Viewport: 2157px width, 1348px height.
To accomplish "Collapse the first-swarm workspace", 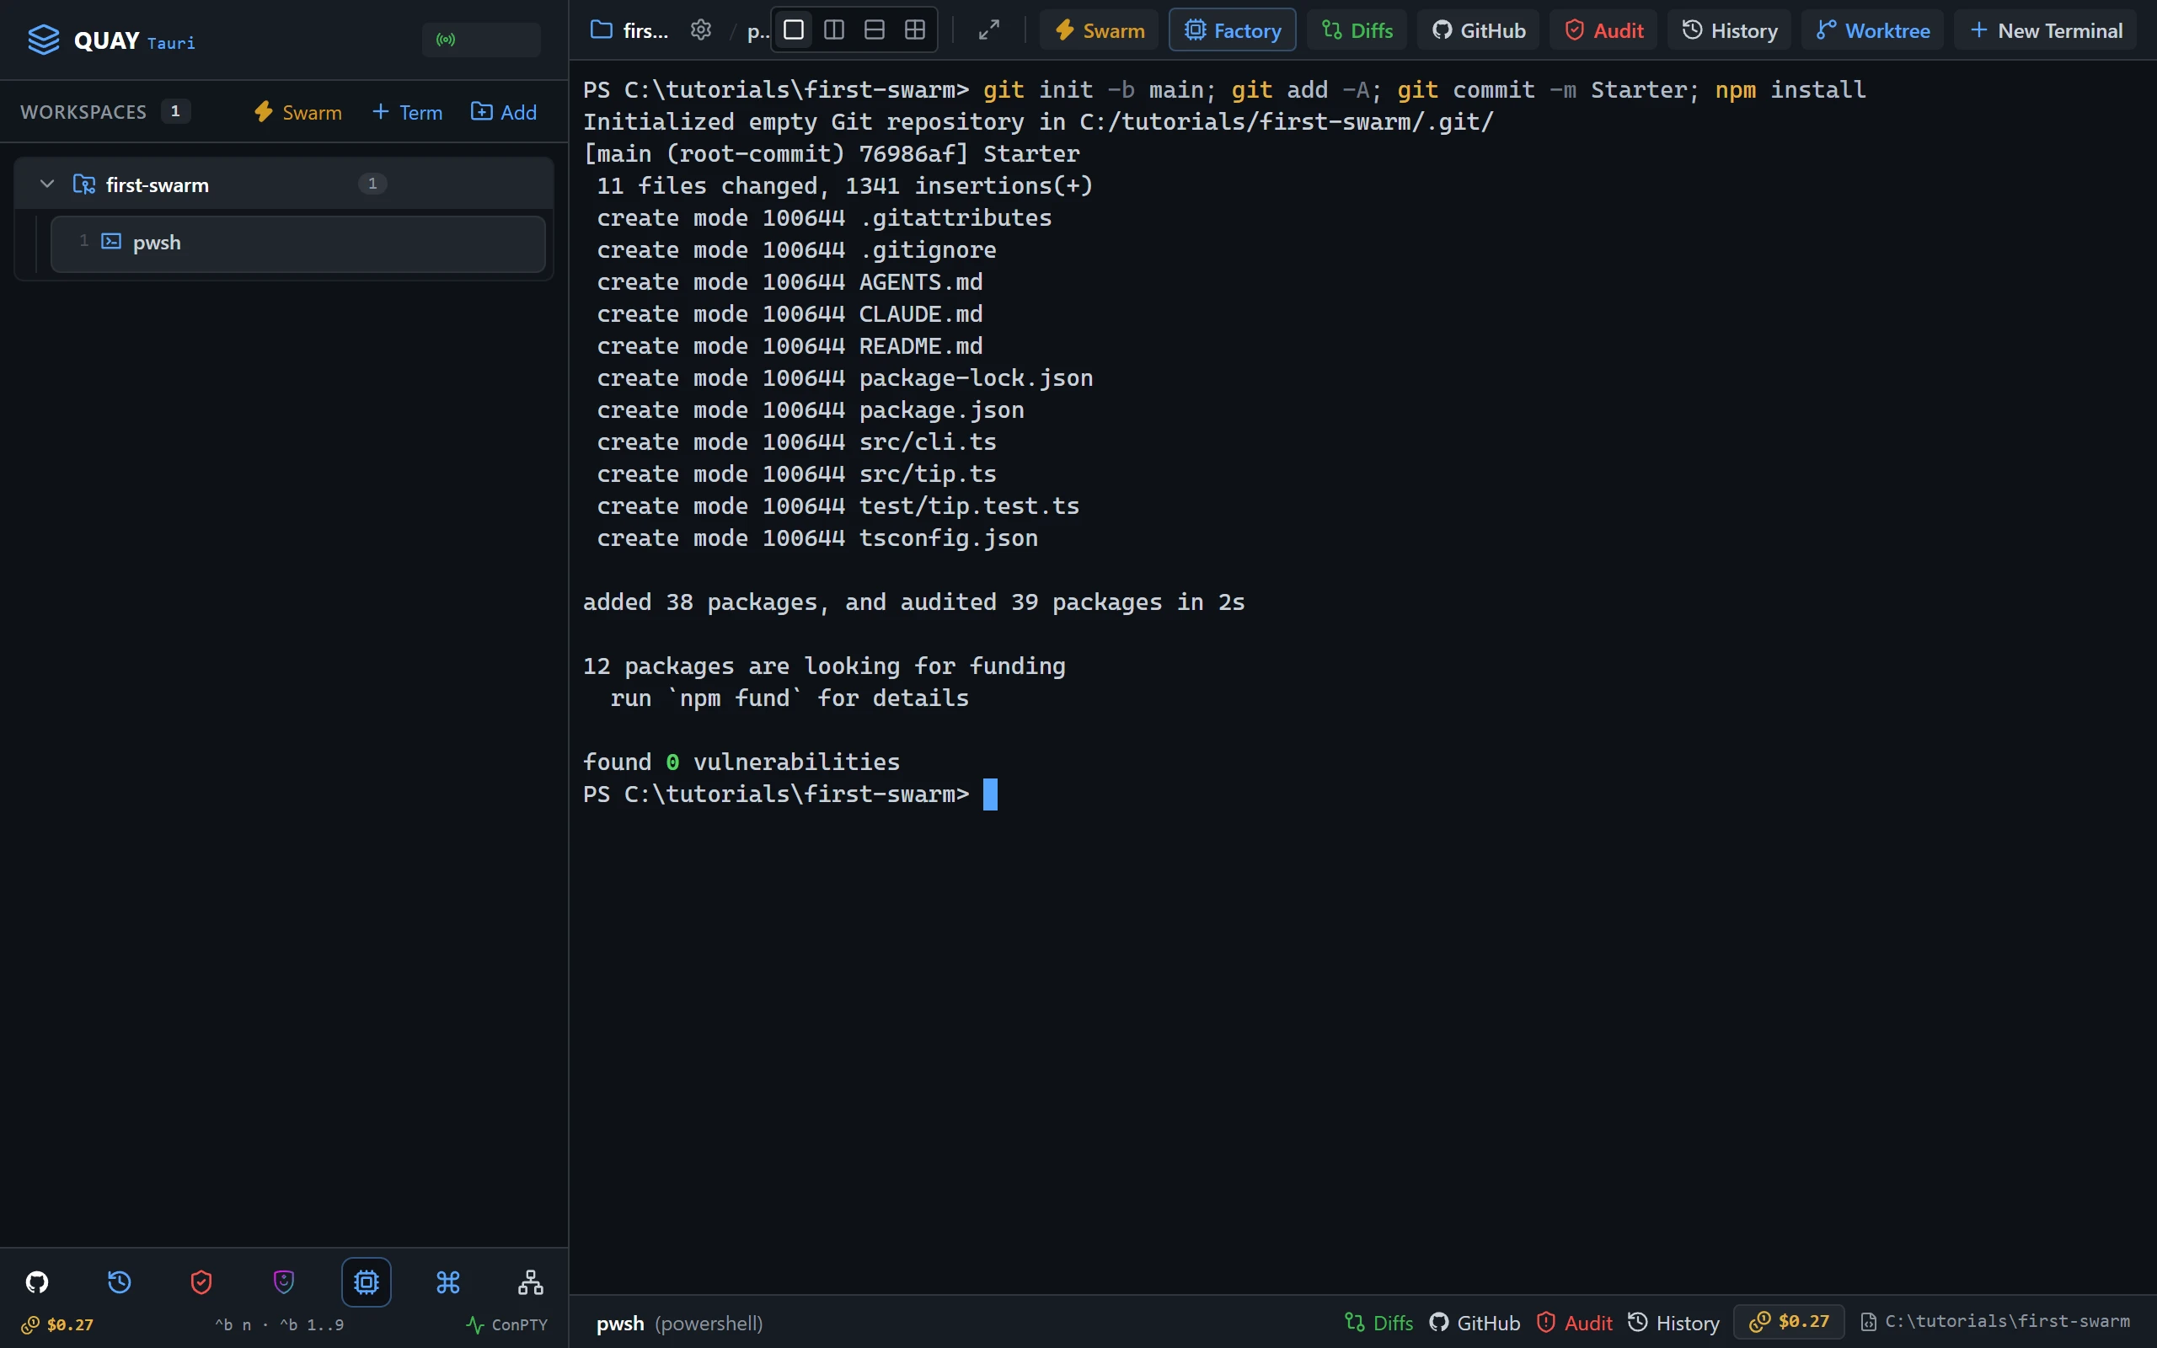I will click(47, 184).
